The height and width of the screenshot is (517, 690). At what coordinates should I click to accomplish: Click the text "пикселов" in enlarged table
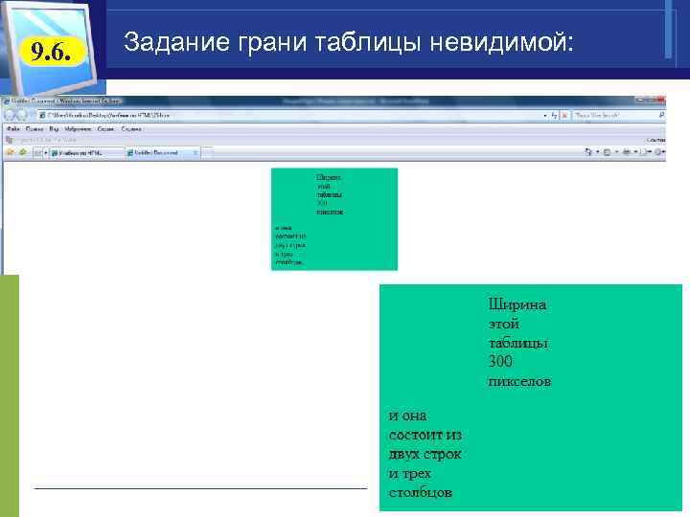point(519,381)
